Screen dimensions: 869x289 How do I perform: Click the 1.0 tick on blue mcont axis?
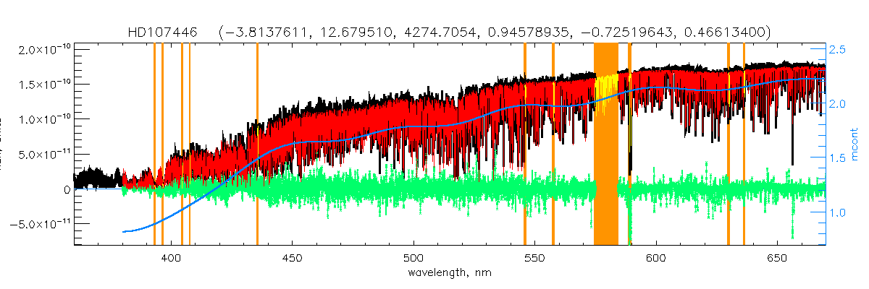[838, 213]
